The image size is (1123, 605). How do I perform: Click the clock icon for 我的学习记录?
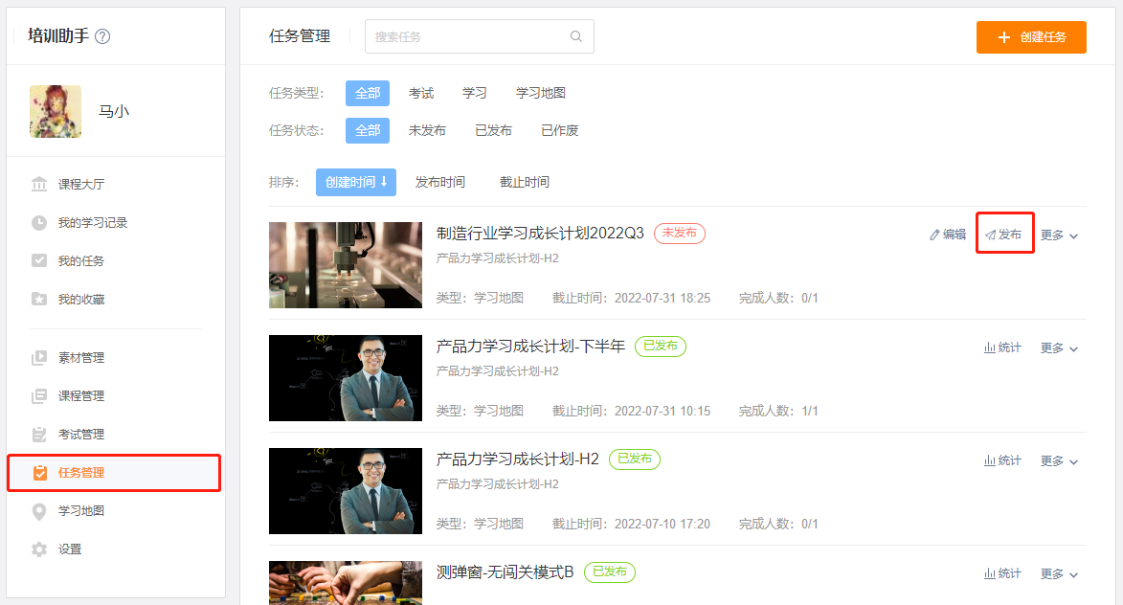click(x=39, y=223)
